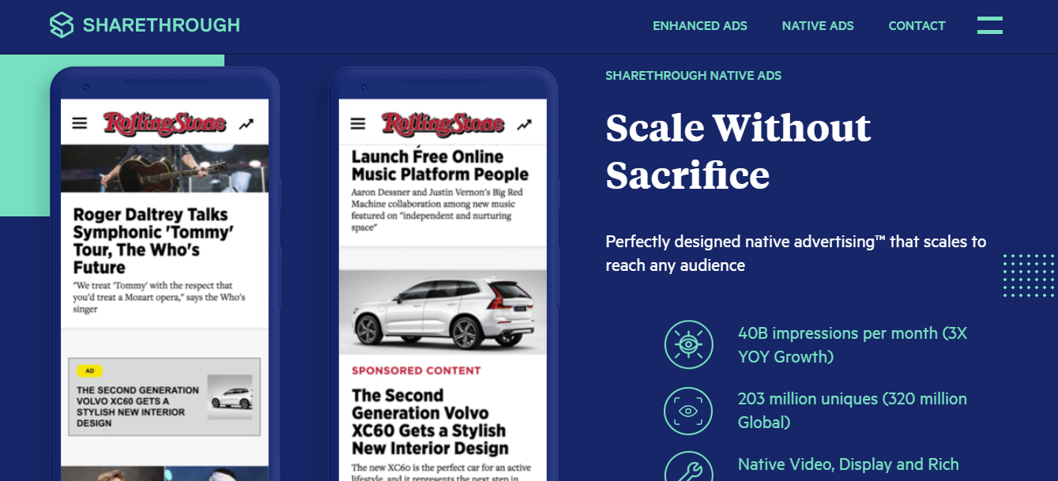Click Rolling Stone logo on left phone
This screenshot has width=1058, height=481.
pyautogui.click(x=164, y=123)
